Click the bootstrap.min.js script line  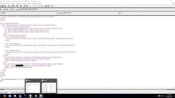(x=28, y=17)
